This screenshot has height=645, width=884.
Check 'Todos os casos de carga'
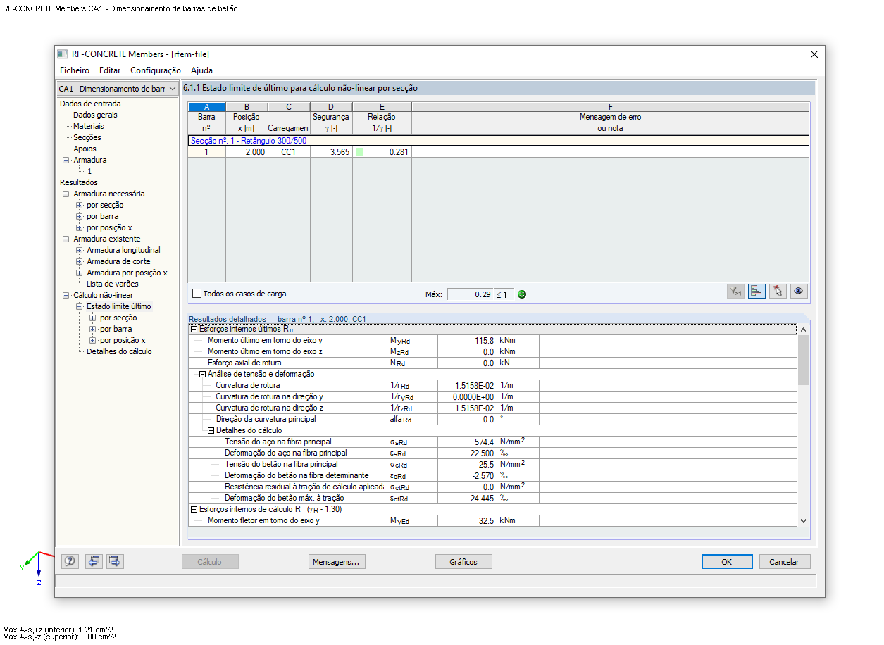pos(197,294)
